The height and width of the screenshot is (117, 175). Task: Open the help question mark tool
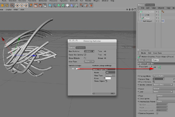tap(81, 5)
